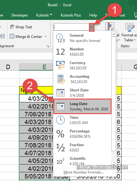Screen dimensions: 137x185
Task: Open the number format dropdown arrow
Action: click(x=92, y=27)
